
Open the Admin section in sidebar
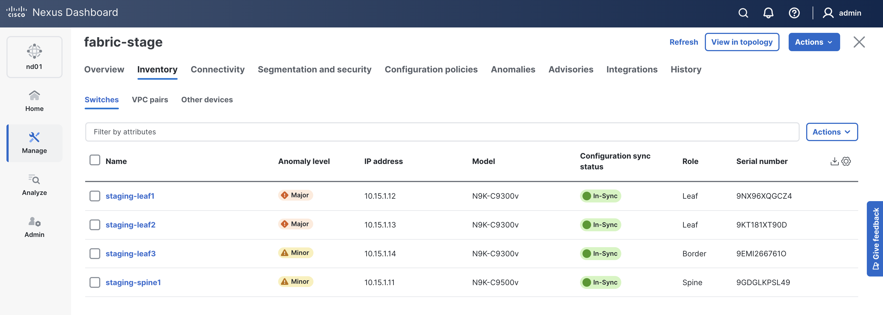pos(34,227)
